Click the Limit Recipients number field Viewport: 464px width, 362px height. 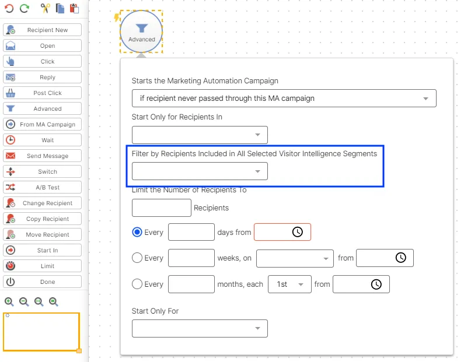pyautogui.click(x=162, y=208)
